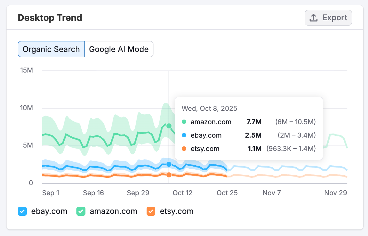Click the orange etsy.com dot in the tooltip

point(184,149)
